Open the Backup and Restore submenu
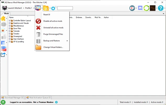Image resolution: width=166 pixels, height=105 pixels. [52, 41]
